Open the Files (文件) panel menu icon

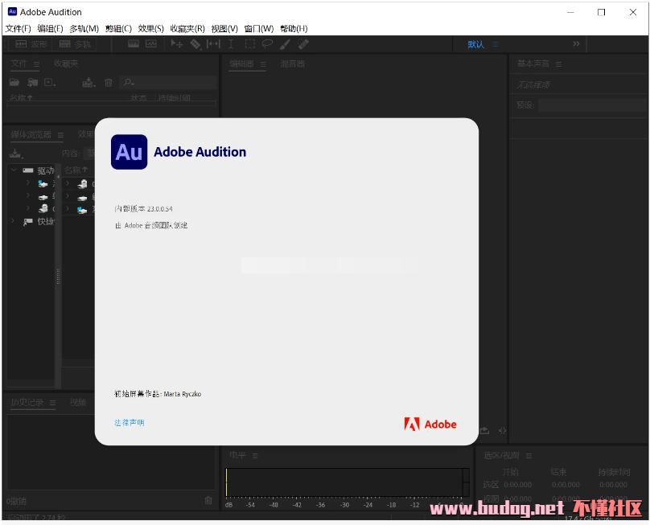[x=36, y=64]
